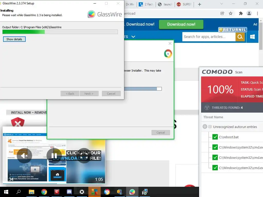Image resolution: width=263 pixels, height=197 pixels.
Task: Open the Windows Start menu
Action: click(6, 192)
